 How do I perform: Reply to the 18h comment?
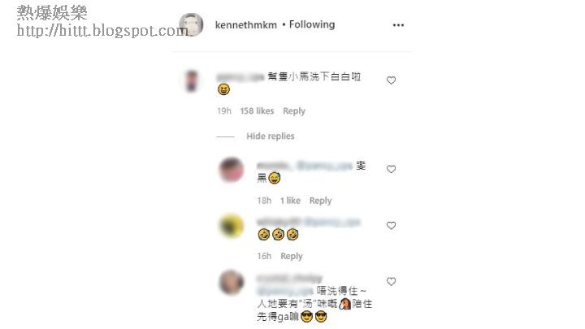tap(320, 201)
